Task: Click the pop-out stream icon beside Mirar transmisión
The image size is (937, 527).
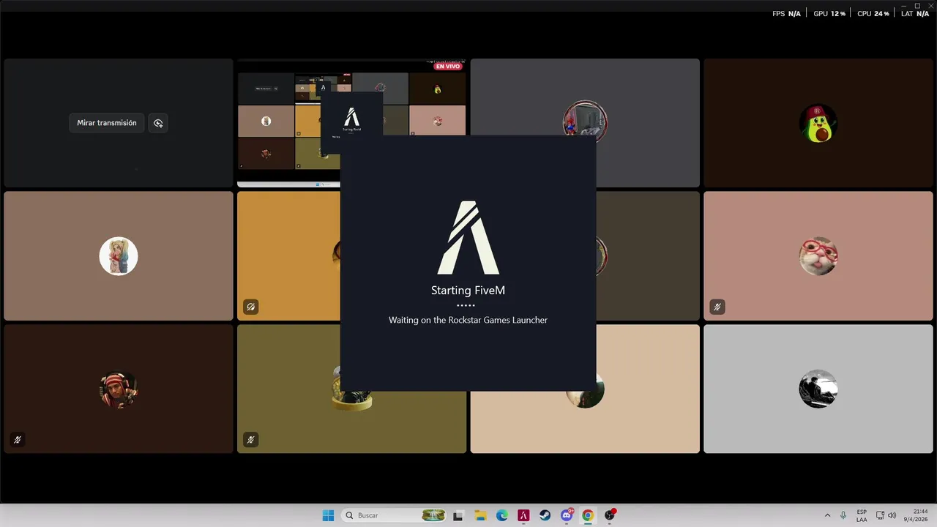Action: click(158, 123)
